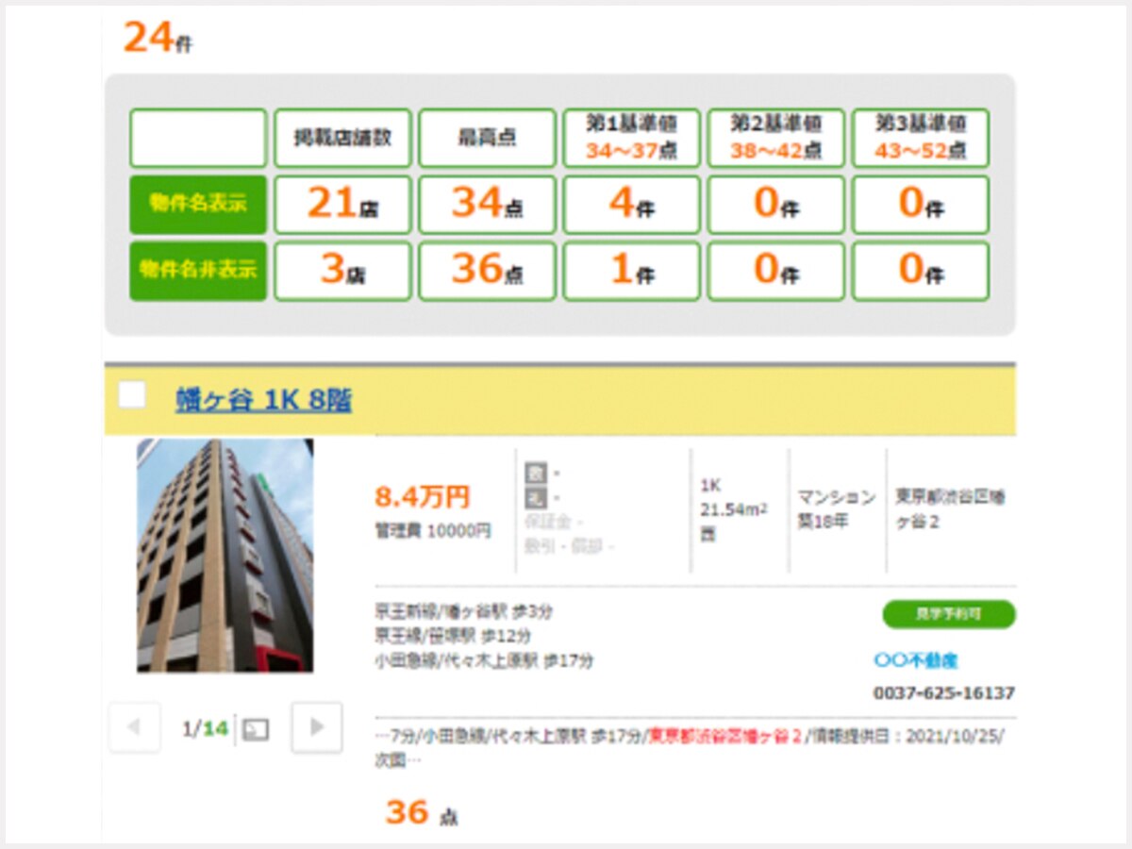Screen dimensions: 1132x849
Task: Click the マンション 築18年 text
Action: [837, 508]
